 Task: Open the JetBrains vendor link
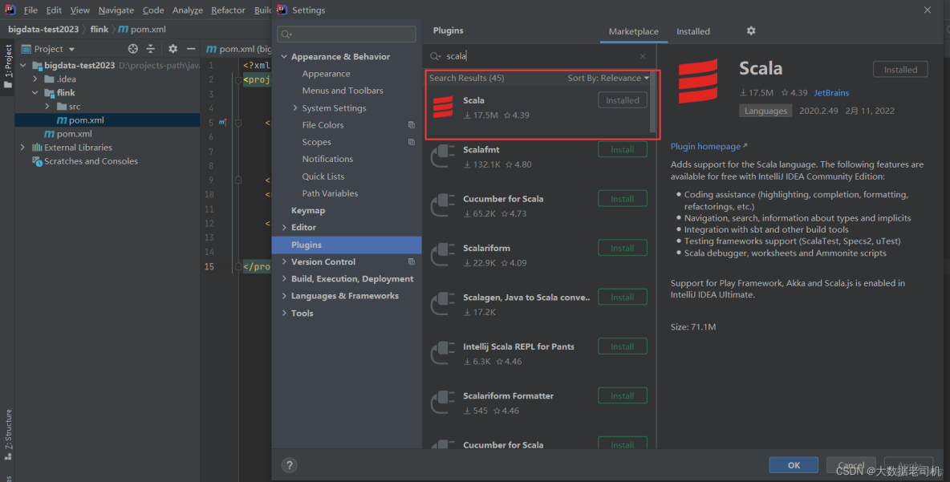pos(831,92)
